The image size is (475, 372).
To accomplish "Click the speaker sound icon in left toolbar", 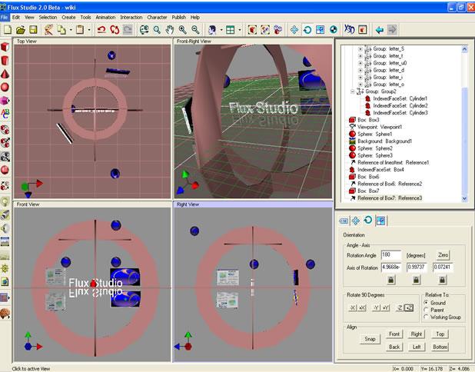I will (x=5, y=228).
